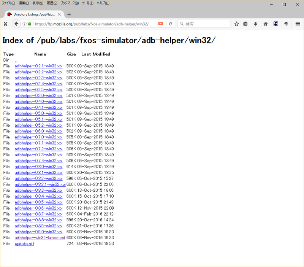Download adbhelper-0.8.2-win32.xpi
Screen dimensions: 304x267
coord(39,178)
